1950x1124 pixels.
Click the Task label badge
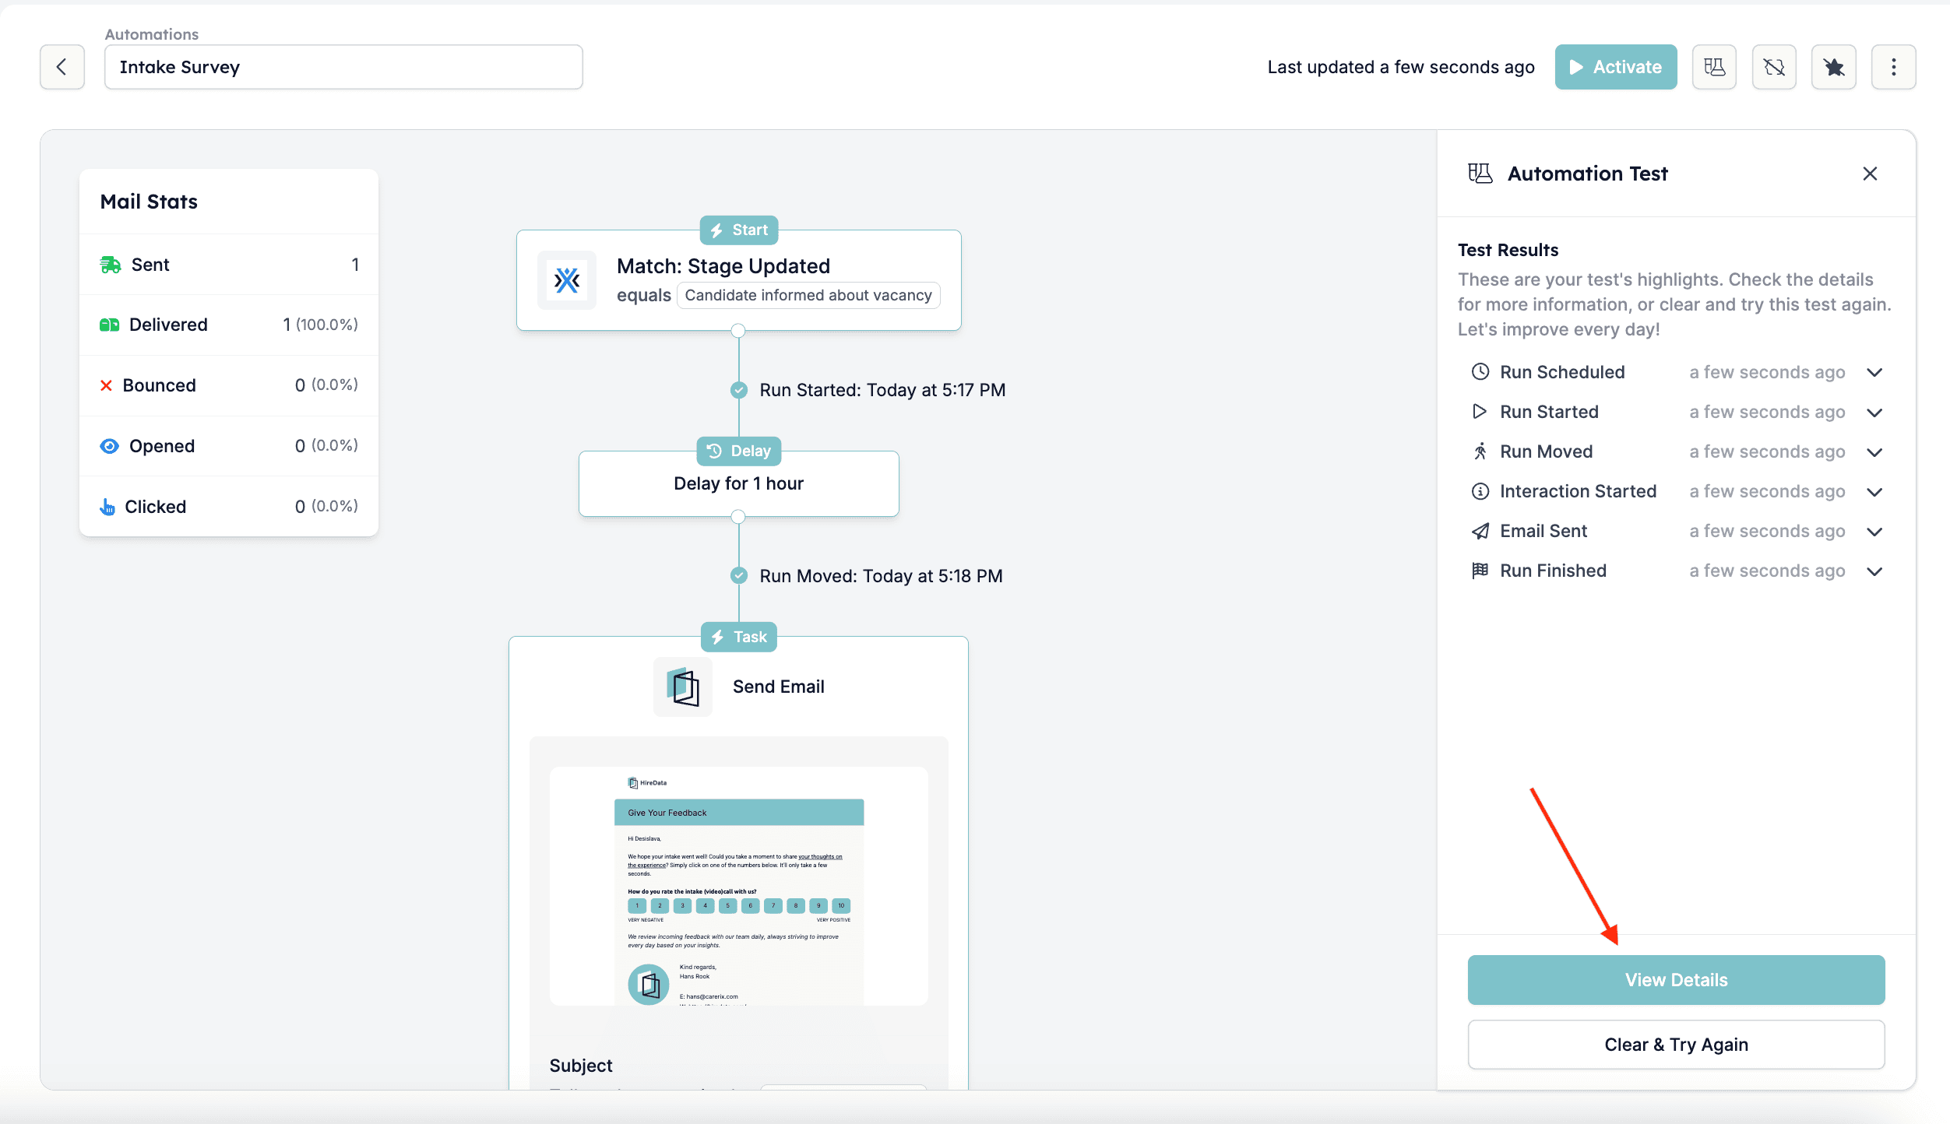738,637
